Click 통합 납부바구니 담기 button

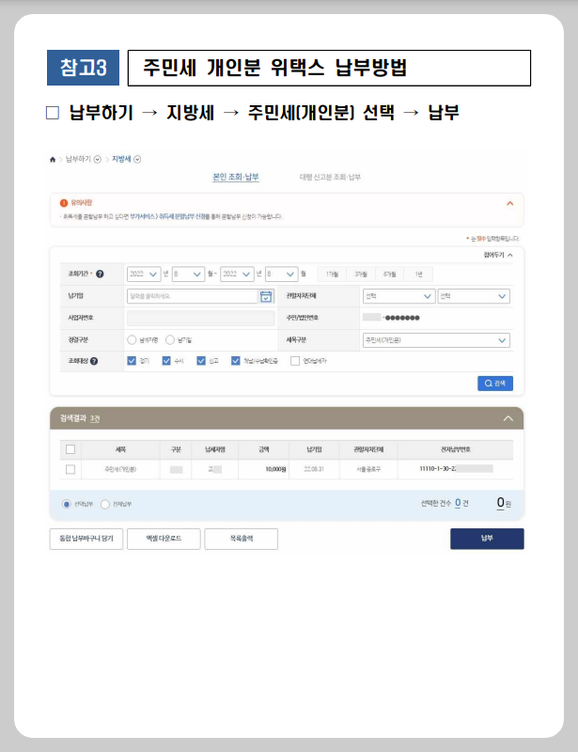point(86,539)
